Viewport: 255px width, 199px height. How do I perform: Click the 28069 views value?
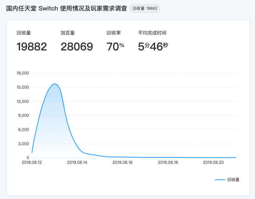coord(77,47)
